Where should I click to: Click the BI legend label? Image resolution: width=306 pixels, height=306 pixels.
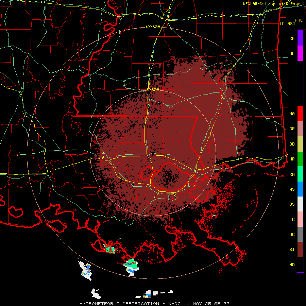point(292,250)
